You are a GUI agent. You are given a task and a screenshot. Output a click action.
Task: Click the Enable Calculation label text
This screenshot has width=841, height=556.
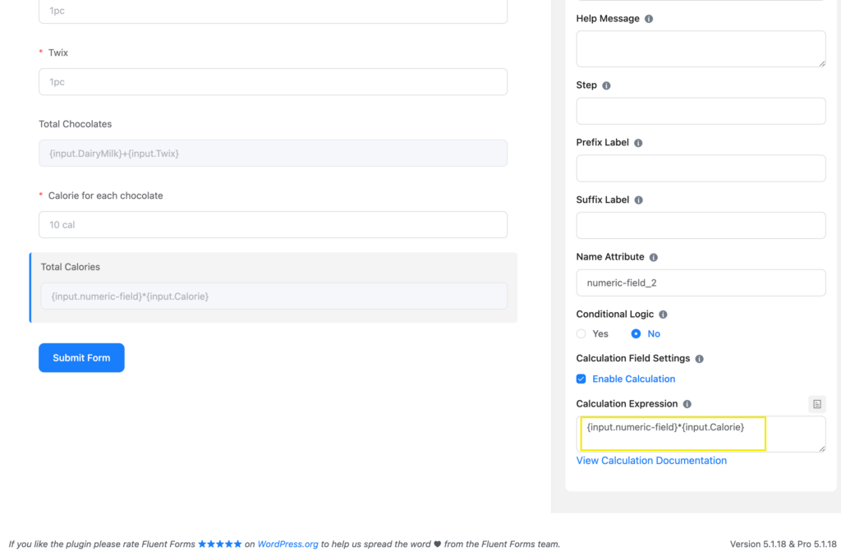click(633, 379)
